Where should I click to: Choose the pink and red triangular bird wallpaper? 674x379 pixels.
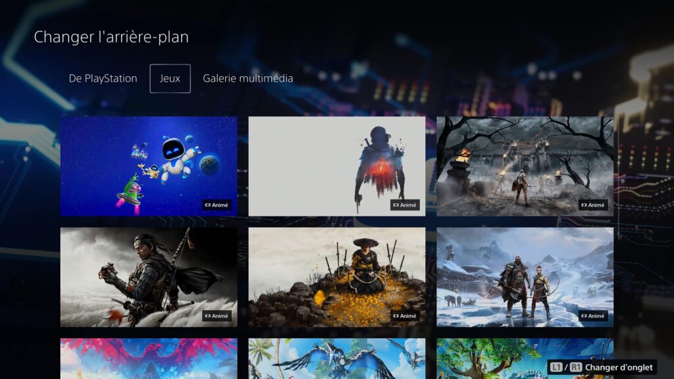(x=149, y=359)
